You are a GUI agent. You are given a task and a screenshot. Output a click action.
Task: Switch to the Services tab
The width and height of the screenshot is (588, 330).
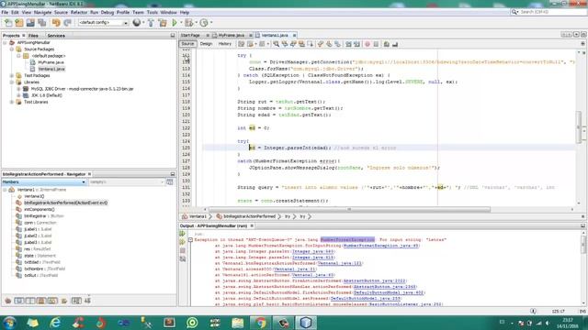pyautogui.click(x=56, y=36)
